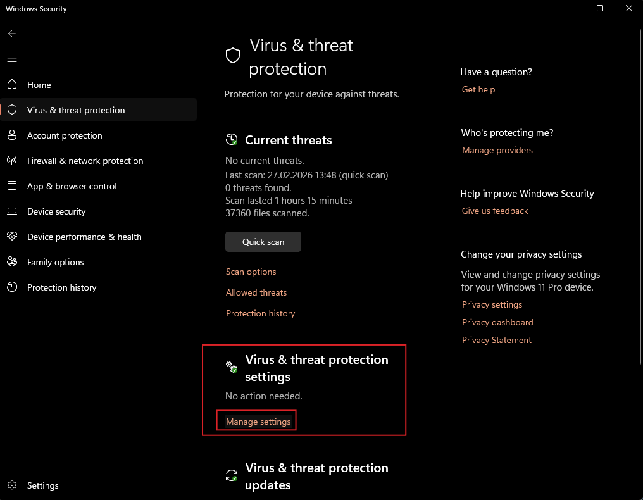Click the Settings gear icon at bottom left
The height and width of the screenshot is (500, 643).
pyautogui.click(x=12, y=485)
